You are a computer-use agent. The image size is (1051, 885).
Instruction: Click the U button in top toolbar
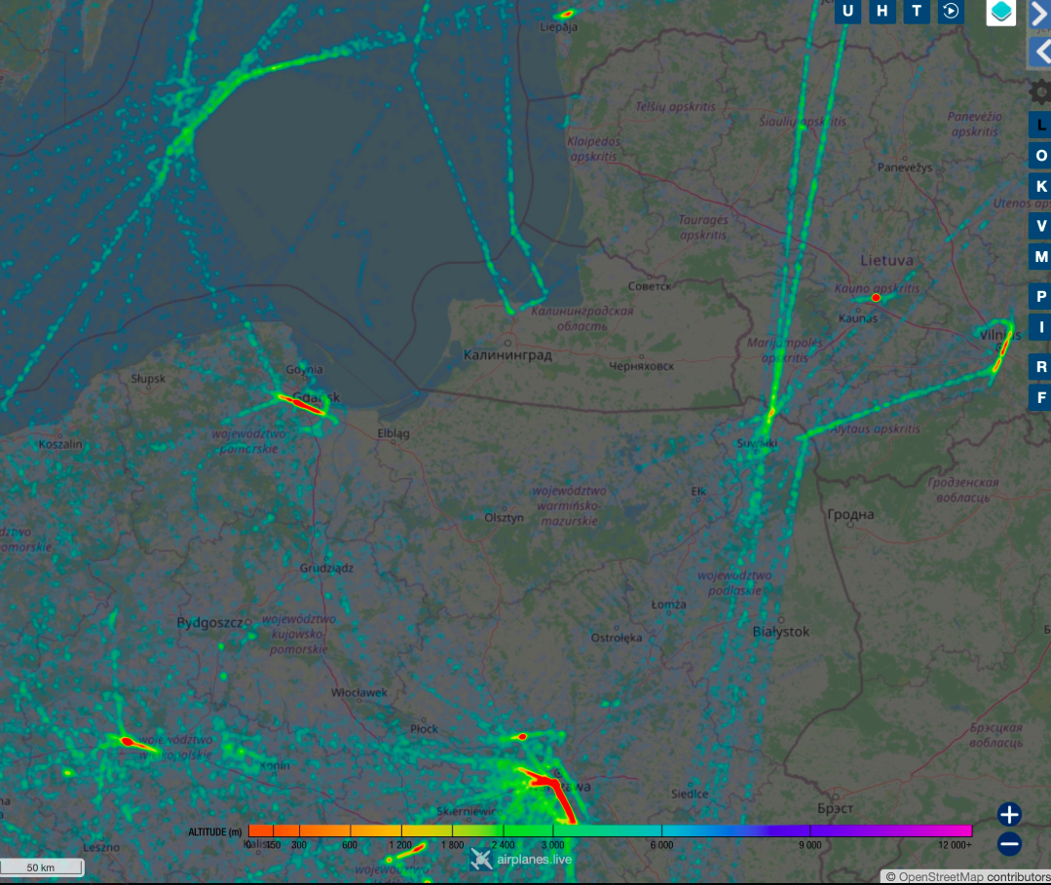847,12
